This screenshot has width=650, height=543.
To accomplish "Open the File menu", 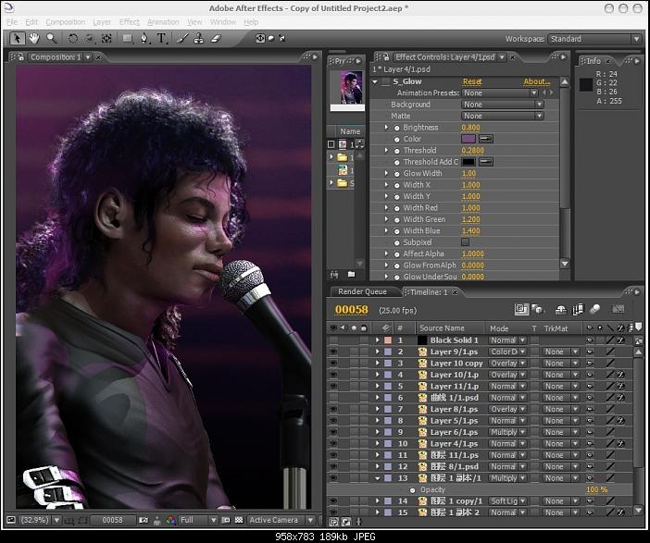I will tap(12, 22).
